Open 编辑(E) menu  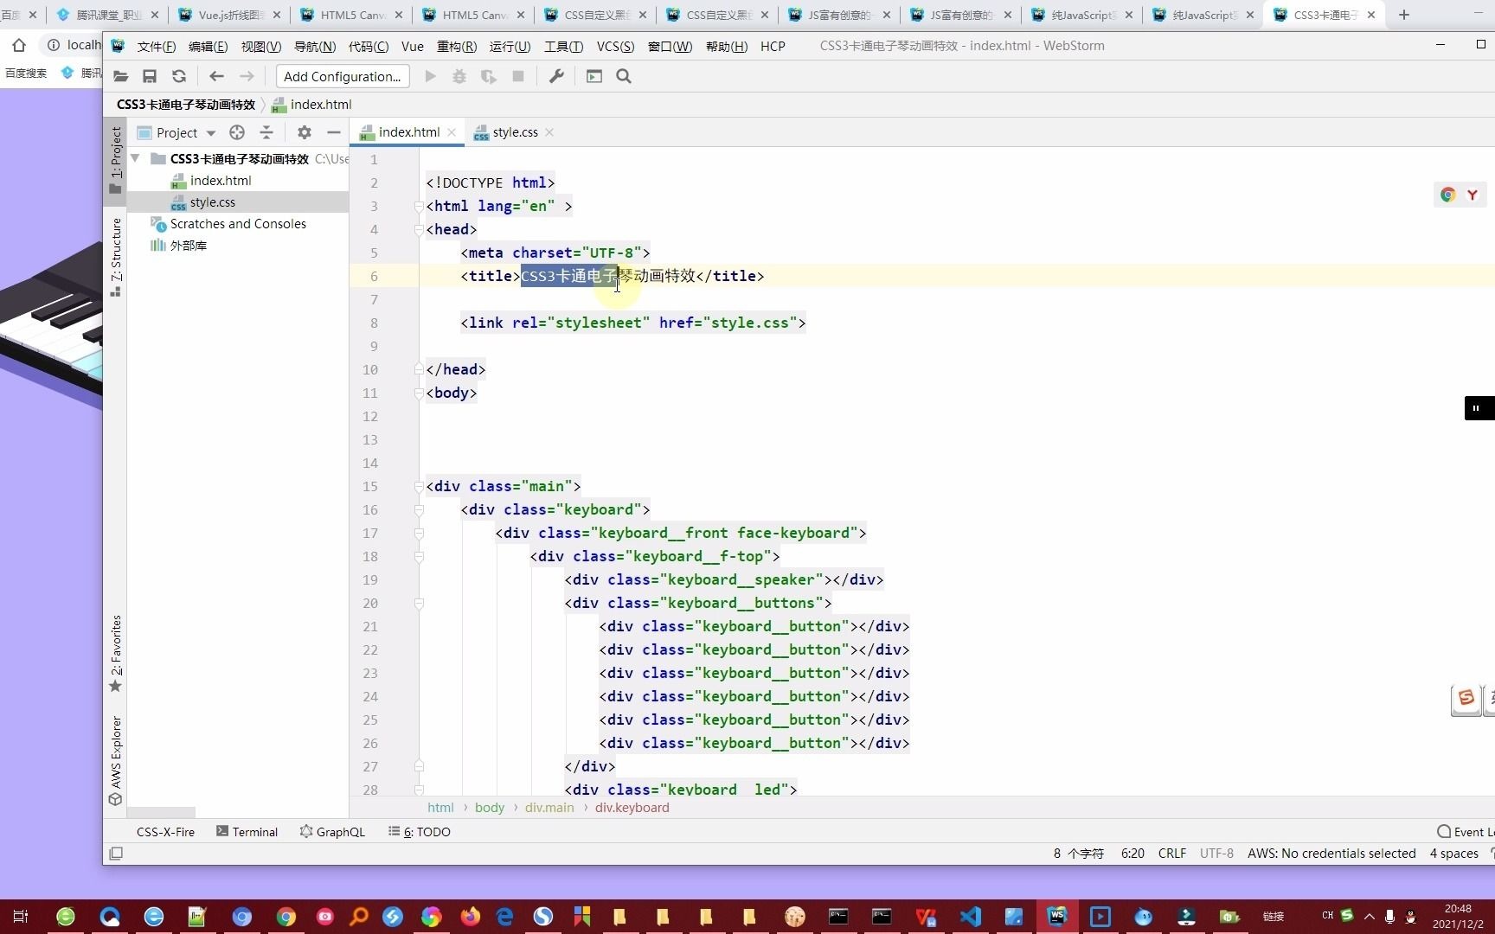point(208,46)
